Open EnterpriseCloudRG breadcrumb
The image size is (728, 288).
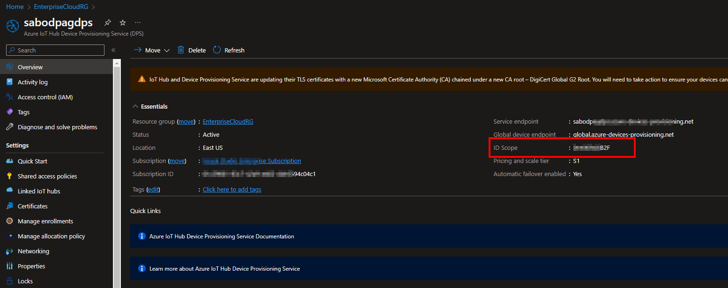(x=61, y=7)
